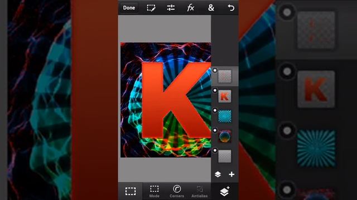Open the selection edit tool in top bar
The image size is (357, 200).
[x=151, y=8]
